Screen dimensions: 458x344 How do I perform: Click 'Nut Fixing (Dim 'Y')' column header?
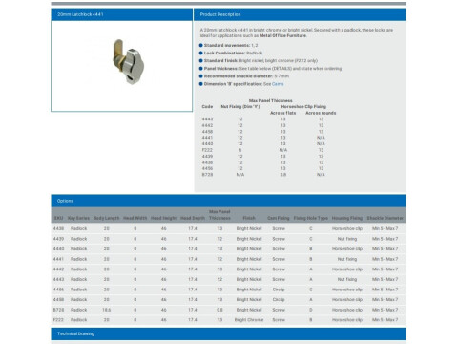coord(240,107)
